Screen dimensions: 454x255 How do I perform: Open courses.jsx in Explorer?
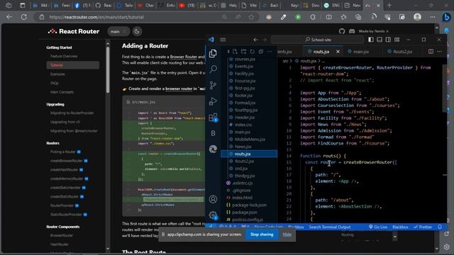[x=245, y=59]
